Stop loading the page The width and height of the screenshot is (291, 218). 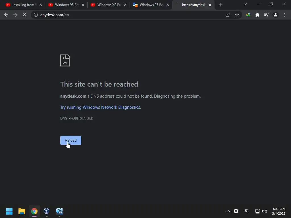(24, 15)
